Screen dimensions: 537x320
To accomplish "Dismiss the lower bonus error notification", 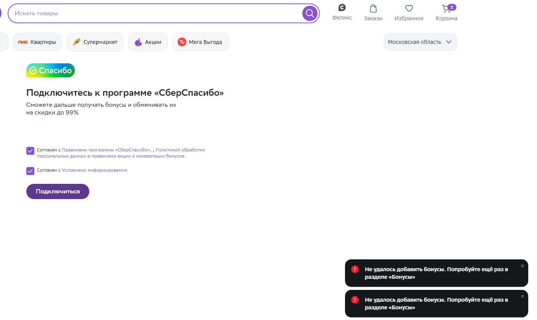I will tap(522, 296).
